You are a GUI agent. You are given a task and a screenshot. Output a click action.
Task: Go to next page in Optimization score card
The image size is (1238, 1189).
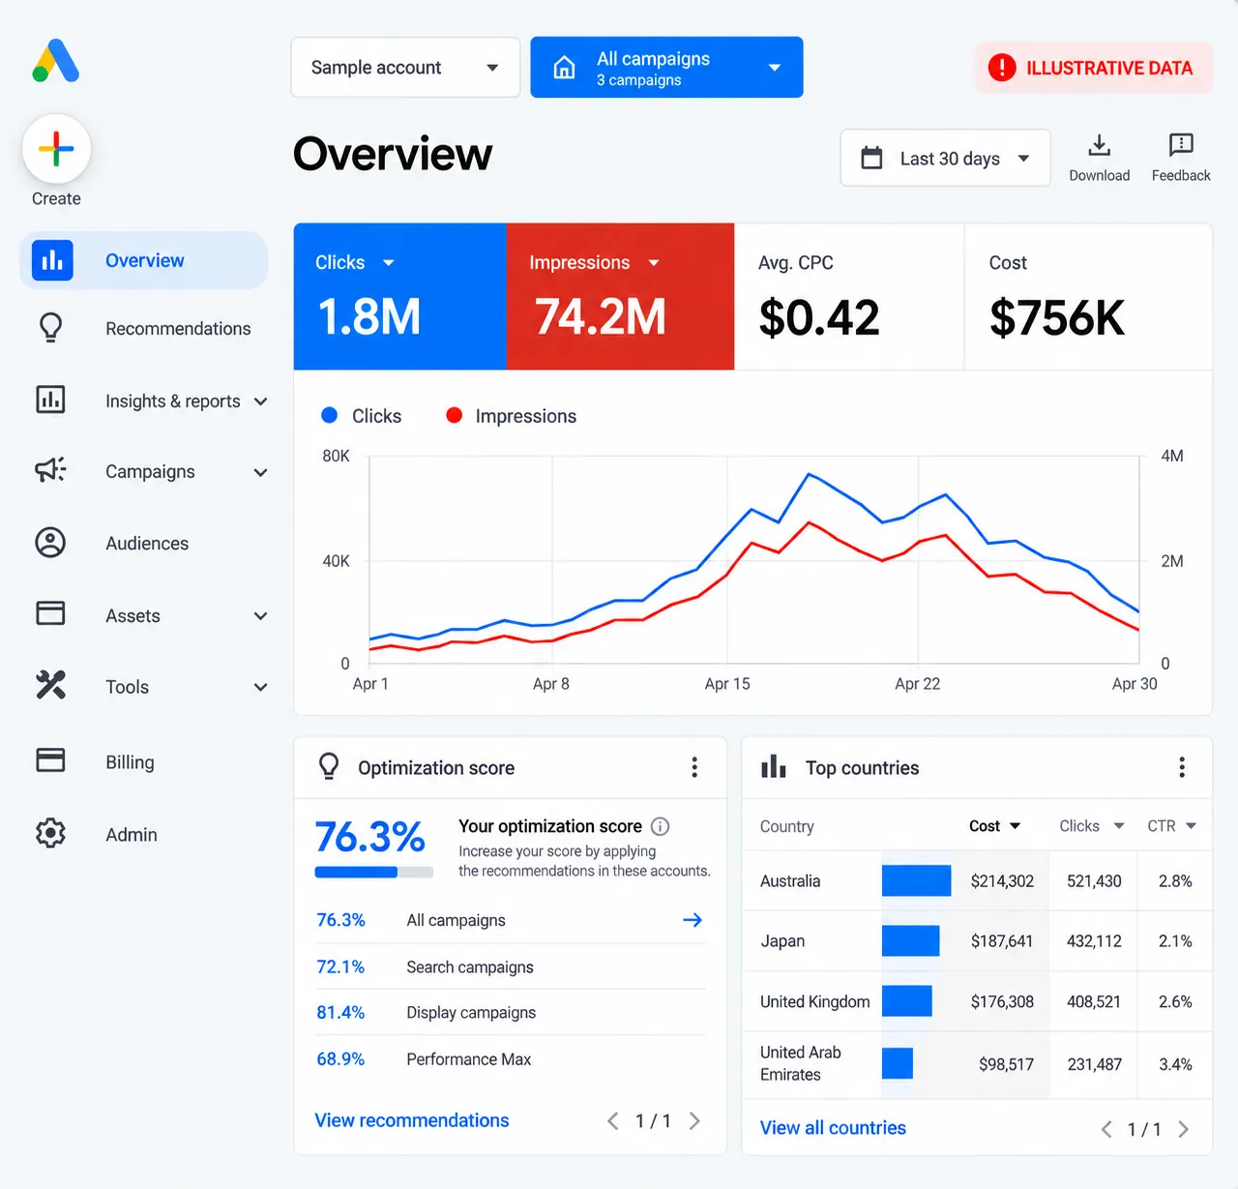click(x=694, y=1121)
